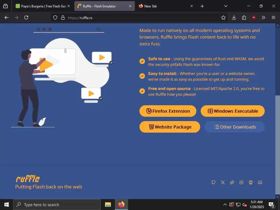Open the Windows Start menu

[7, 205]
